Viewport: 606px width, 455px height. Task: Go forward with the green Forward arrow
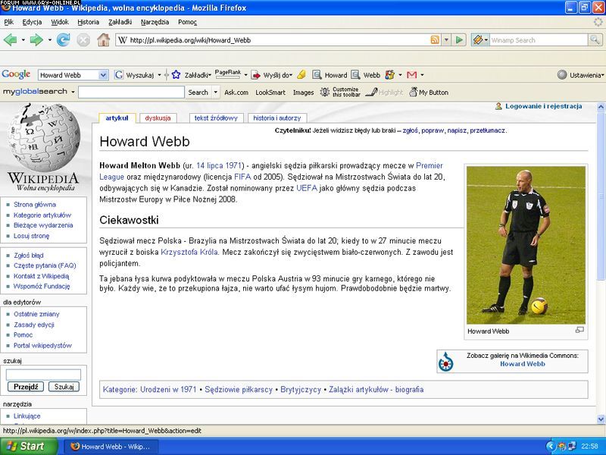point(36,40)
